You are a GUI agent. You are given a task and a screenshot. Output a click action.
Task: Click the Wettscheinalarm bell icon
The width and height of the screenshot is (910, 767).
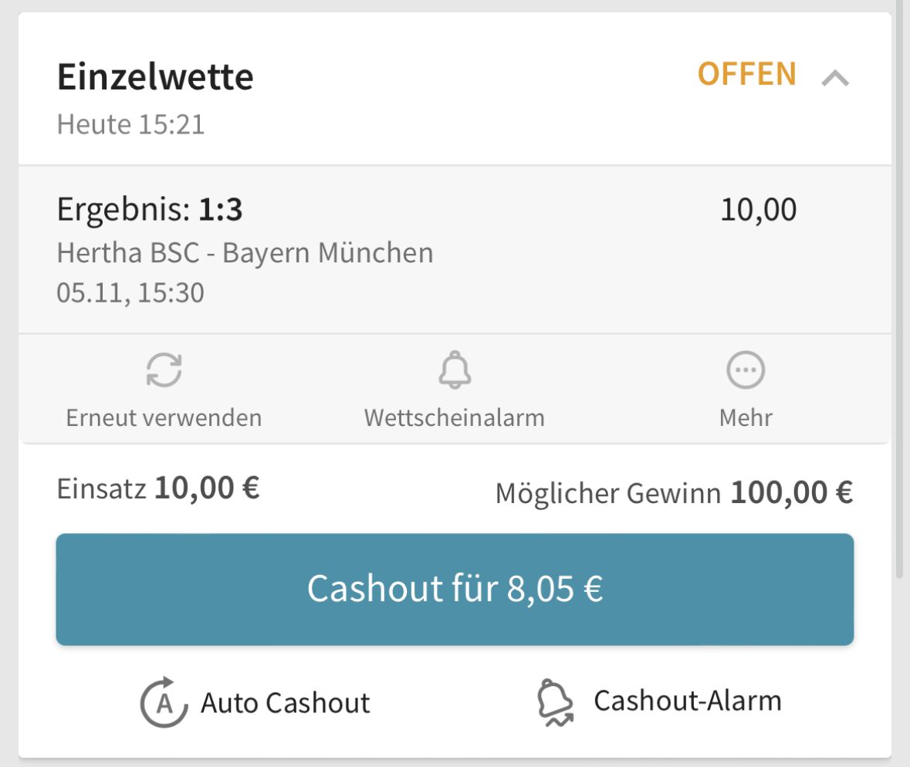tap(455, 370)
